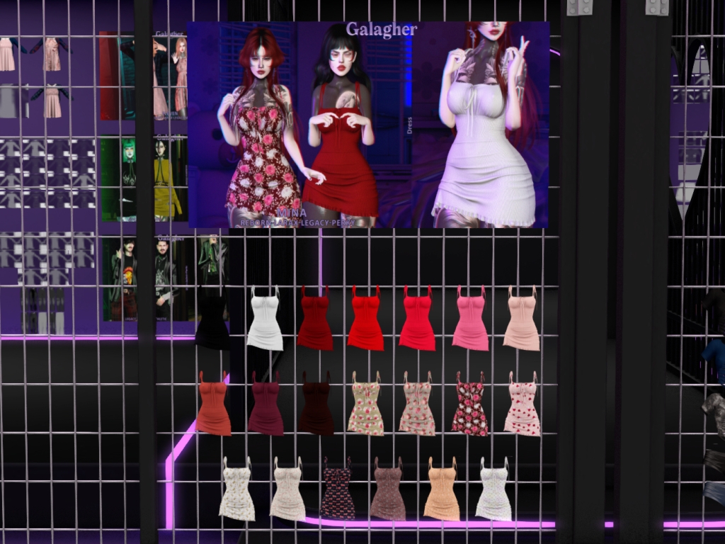Click the yellow sweater outfit poster

[169, 177]
